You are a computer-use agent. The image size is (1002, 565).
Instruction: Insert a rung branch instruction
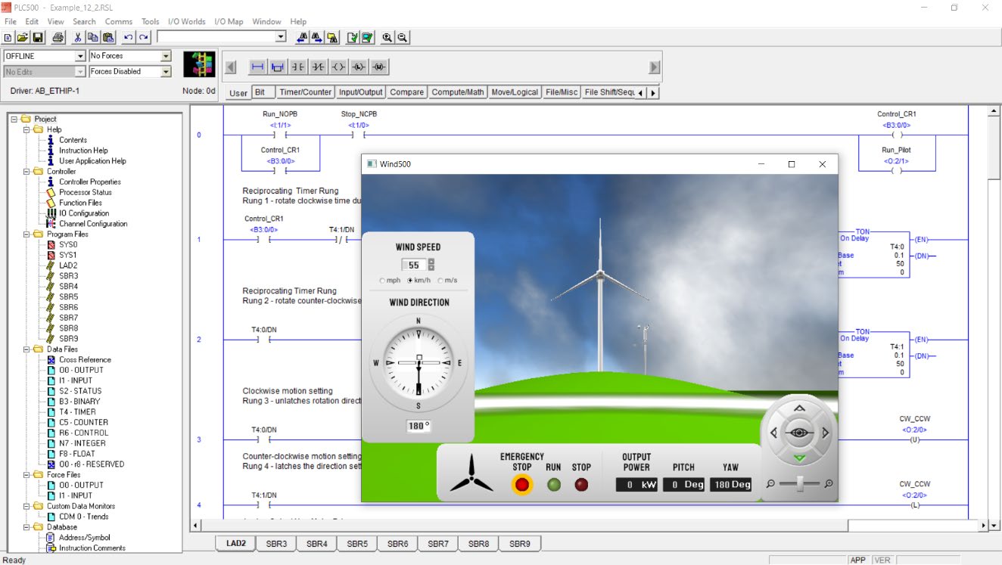point(278,67)
